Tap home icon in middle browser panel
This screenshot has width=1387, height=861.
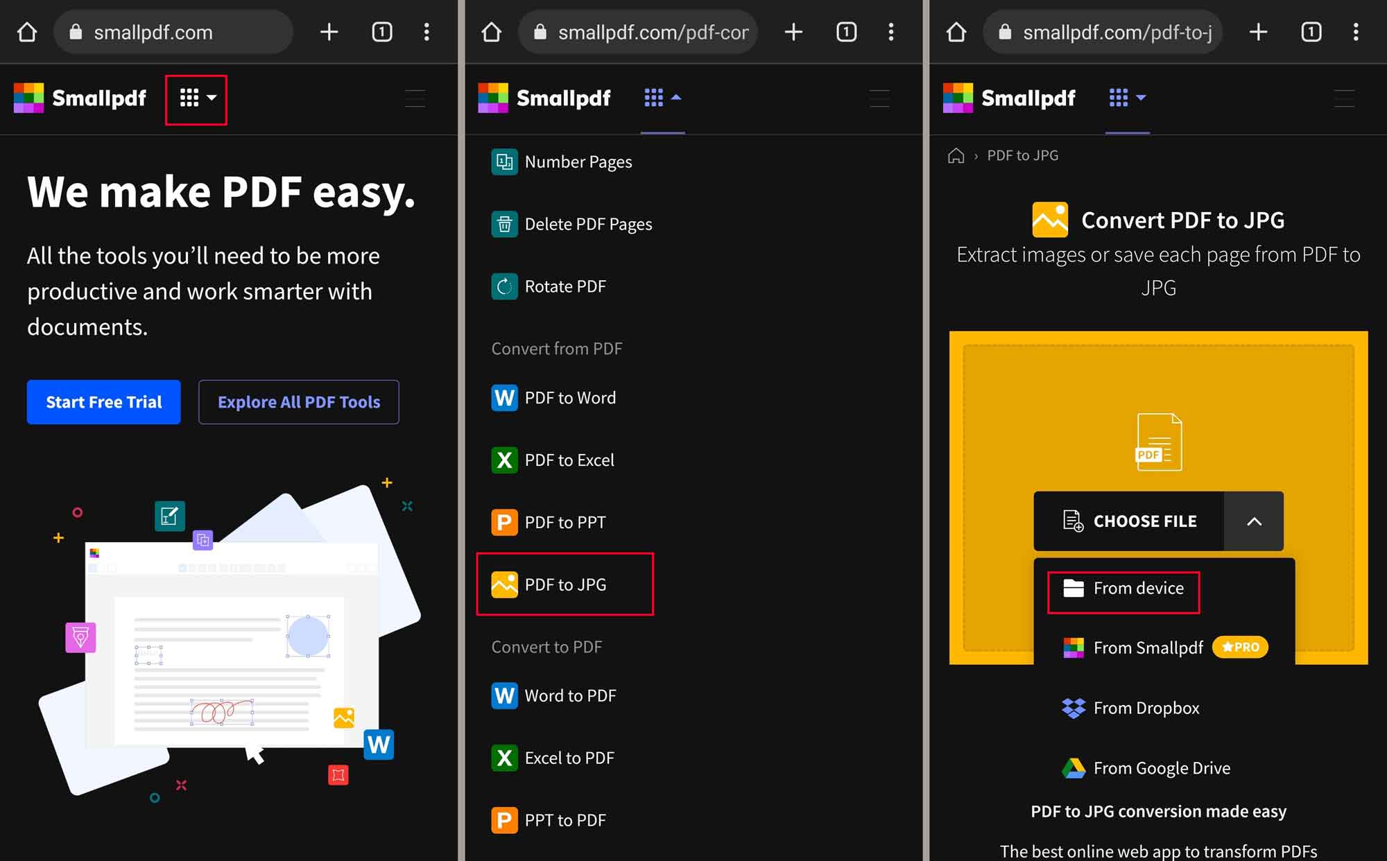(x=492, y=32)
